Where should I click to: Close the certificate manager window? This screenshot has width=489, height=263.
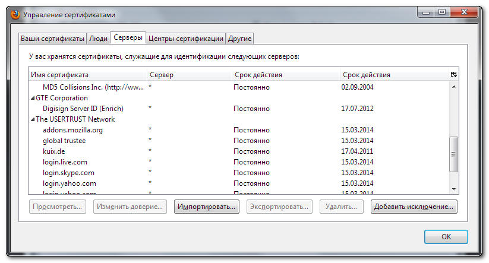click(x=464, y=12)
